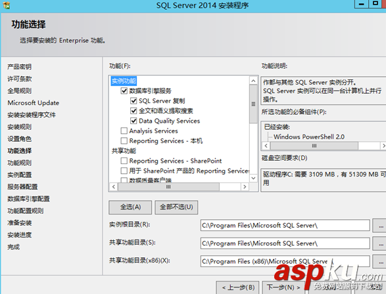Click the feature list vertical scrollbar thumb

pyautogui.click(x=253, y=104)
